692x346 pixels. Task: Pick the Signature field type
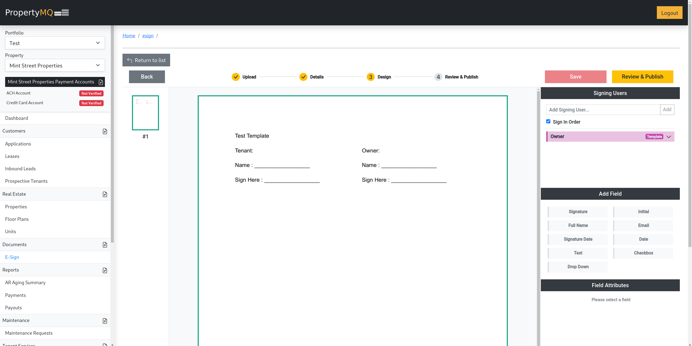coord(578,212)
